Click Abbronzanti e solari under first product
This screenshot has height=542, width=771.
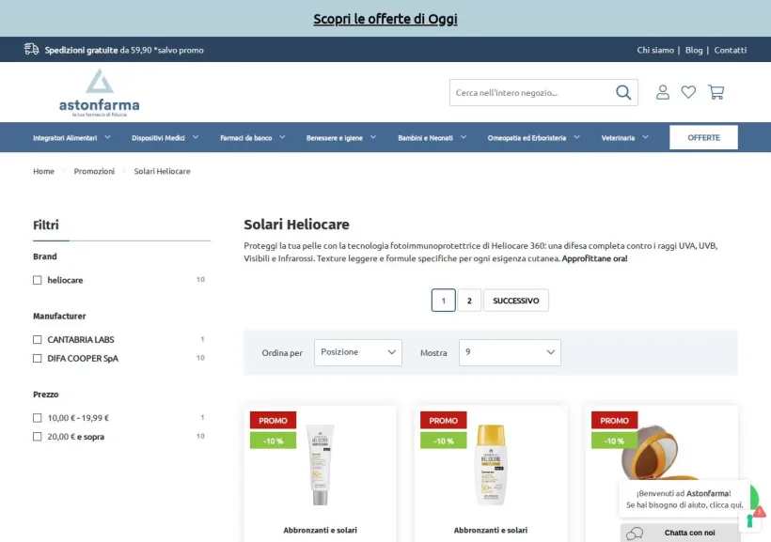click(x=320, y=530)
